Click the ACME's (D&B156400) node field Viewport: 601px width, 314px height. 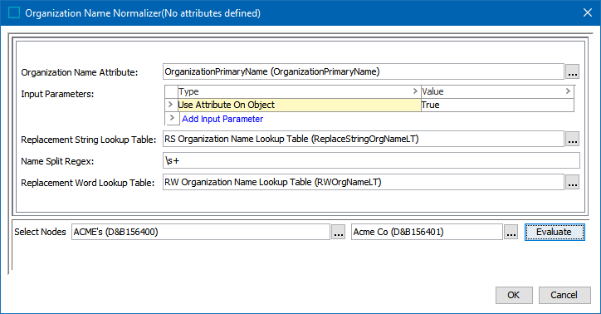pos(200,232)
